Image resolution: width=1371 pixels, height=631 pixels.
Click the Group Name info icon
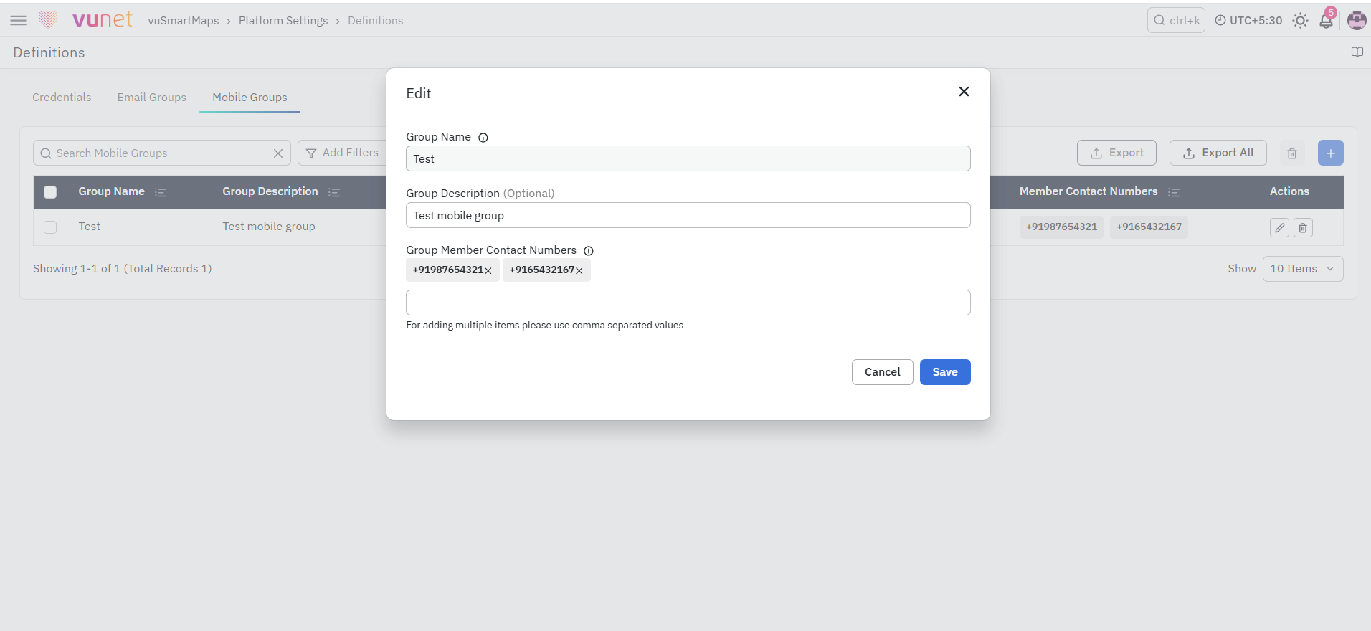click(483, 138)
